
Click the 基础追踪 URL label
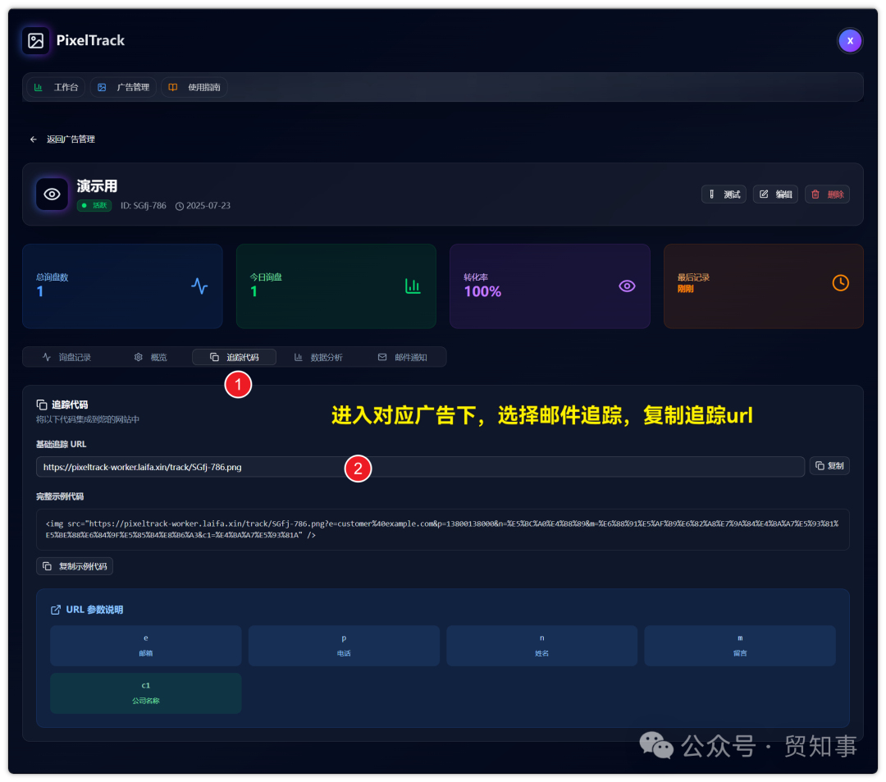click(x=61, y=444)
